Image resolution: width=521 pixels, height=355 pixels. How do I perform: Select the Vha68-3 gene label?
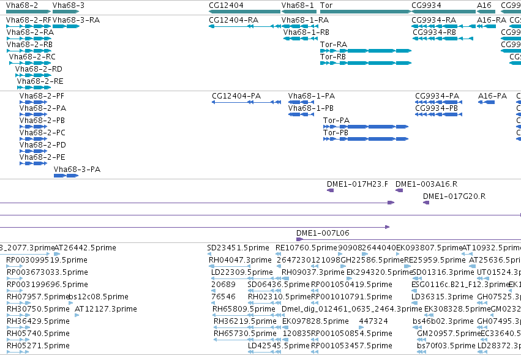[x=69, y=6]
